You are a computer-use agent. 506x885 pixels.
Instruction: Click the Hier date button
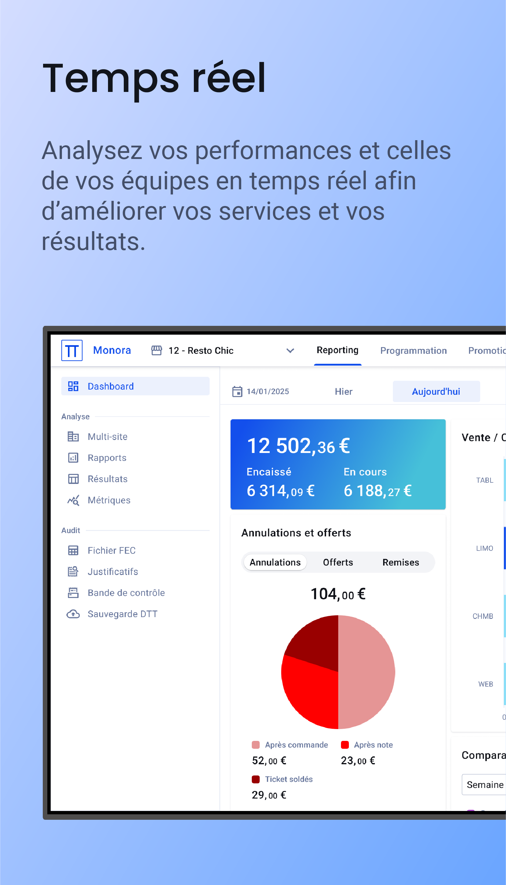[344, 392]
